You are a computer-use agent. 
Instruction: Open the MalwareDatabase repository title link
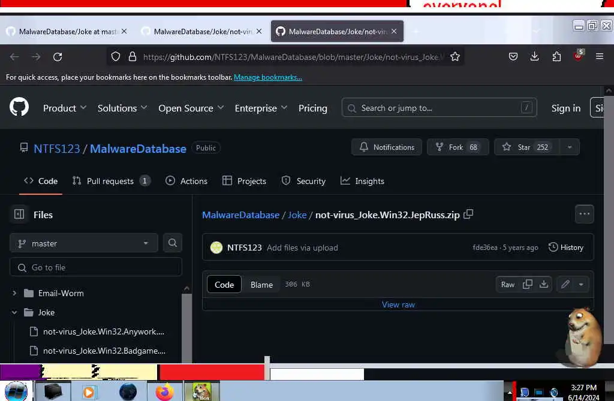point(139,149)
